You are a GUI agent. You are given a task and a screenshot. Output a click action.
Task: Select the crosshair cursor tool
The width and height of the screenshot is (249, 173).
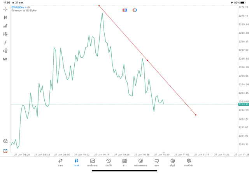[x=5, y=9]
